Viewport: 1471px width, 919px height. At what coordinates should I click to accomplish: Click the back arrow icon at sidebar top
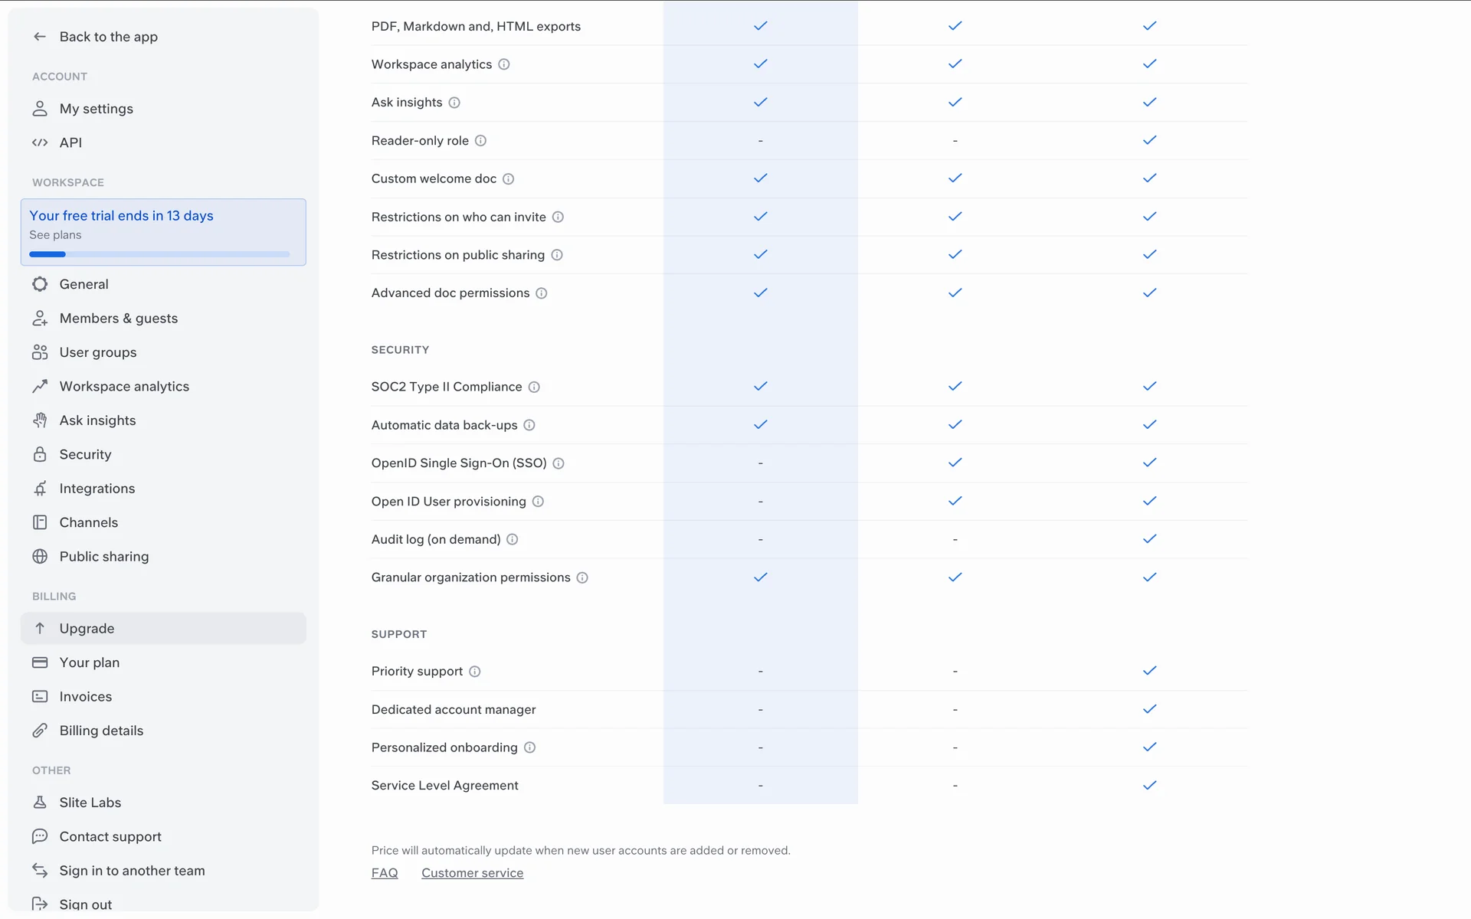click(40, 37)
